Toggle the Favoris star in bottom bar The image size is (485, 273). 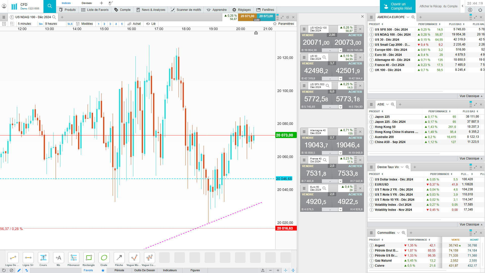click(103, 270)
